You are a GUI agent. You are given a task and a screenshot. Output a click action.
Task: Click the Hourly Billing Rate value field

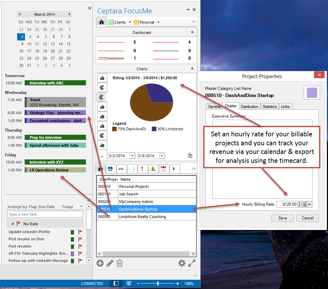pos(287,204)
